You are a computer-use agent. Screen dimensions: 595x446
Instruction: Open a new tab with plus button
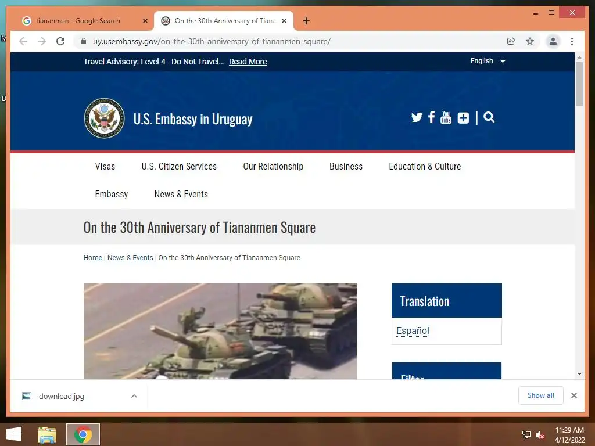306,21
